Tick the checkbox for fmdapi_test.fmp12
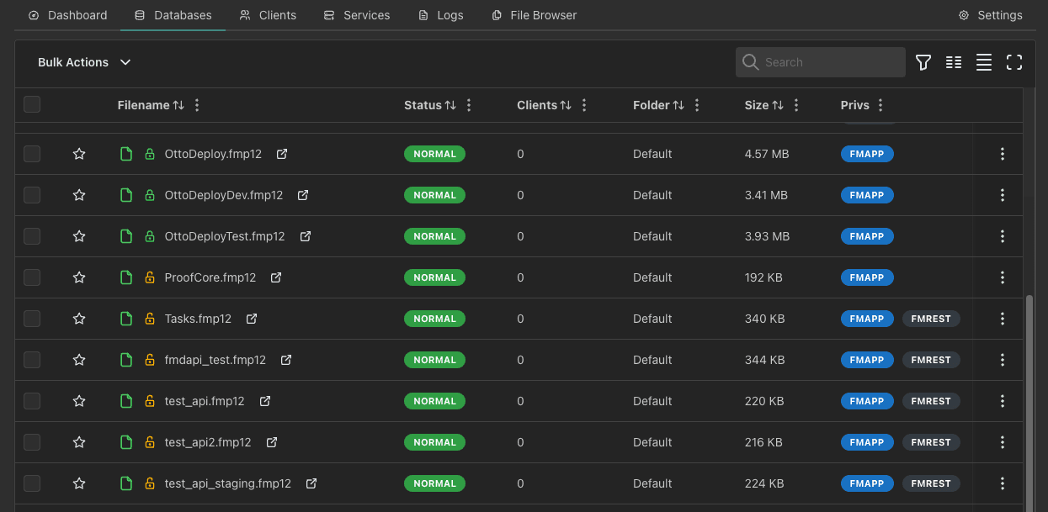 [x=32, y=360]
